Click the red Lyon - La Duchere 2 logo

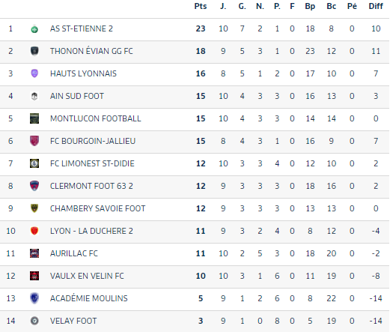click(34, 231)
